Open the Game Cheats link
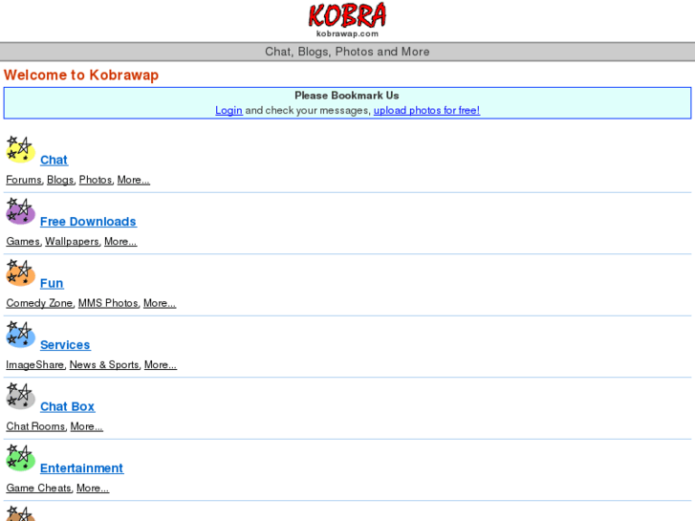695x521 pixels. [x=39, y=488]
